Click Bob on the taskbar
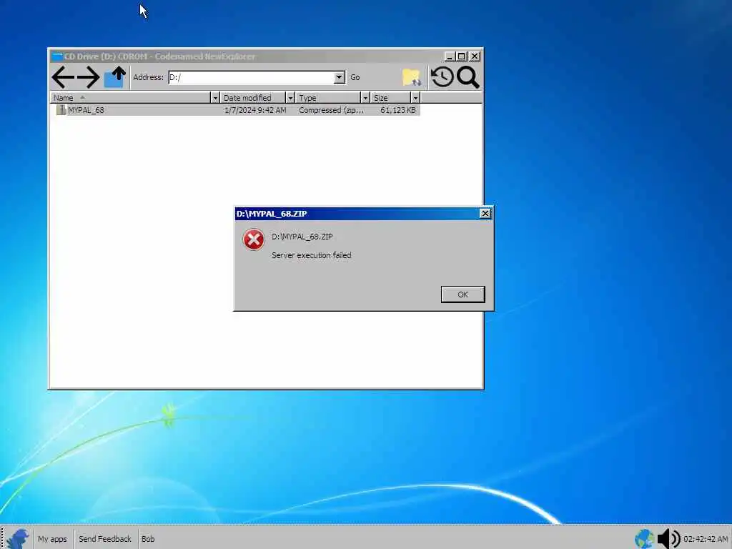 click(148, 539)
